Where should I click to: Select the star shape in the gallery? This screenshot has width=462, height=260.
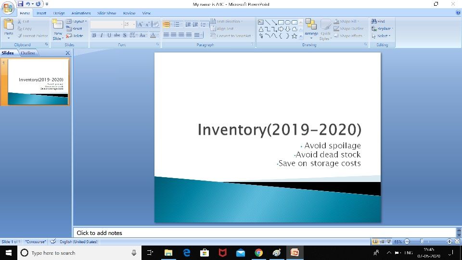coord(294,36)
